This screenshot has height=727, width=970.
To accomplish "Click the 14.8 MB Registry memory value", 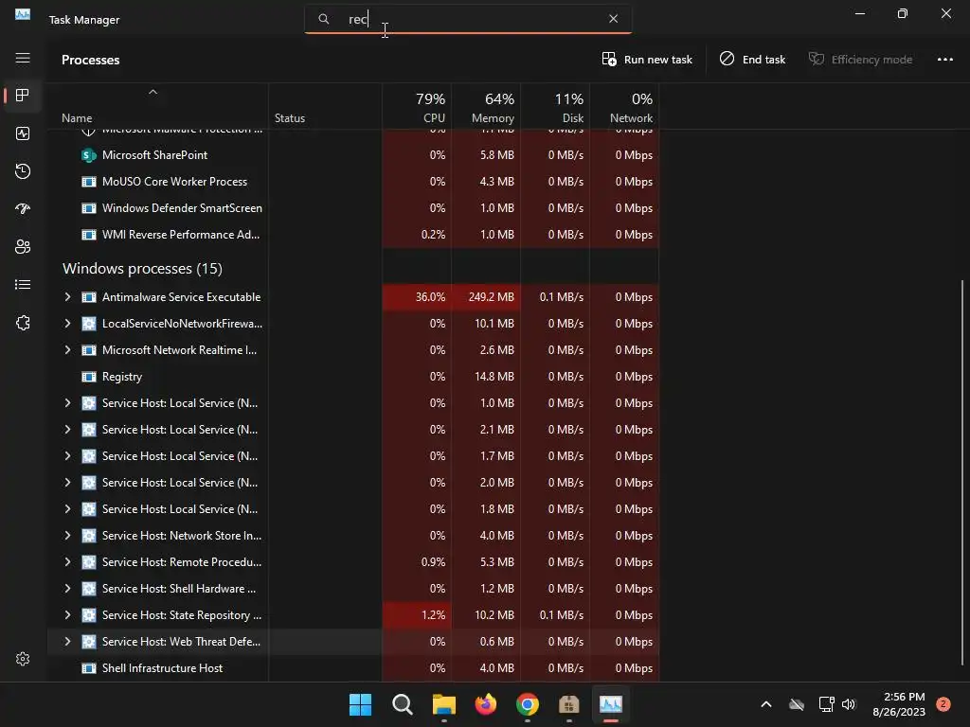I will coord(494,377).
